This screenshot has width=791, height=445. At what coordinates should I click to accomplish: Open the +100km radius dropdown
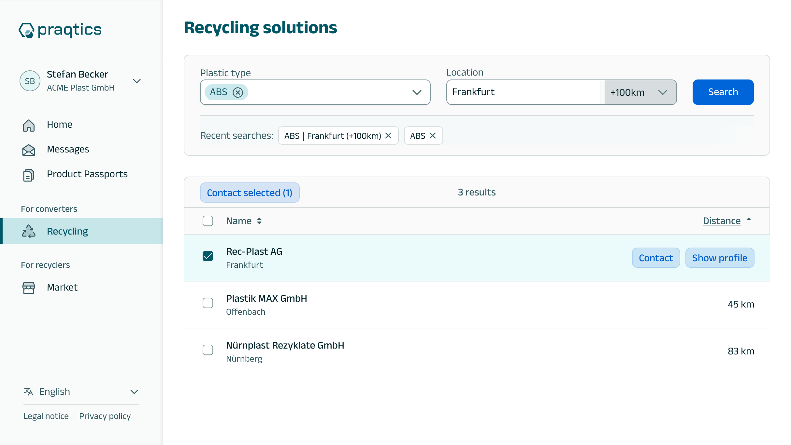(640, 92)
